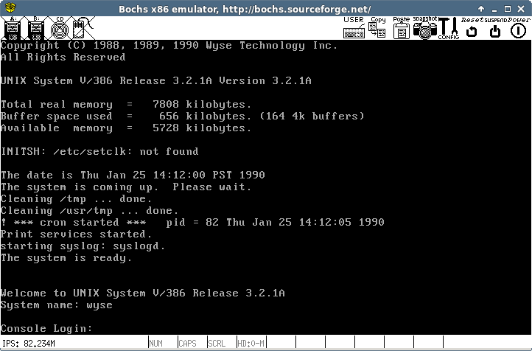Image resolution: width=532 pixels, height=351 pixels.
Task: Click the "Cleaning /usr/tmp ... done." line
Action: pos(90,211)
